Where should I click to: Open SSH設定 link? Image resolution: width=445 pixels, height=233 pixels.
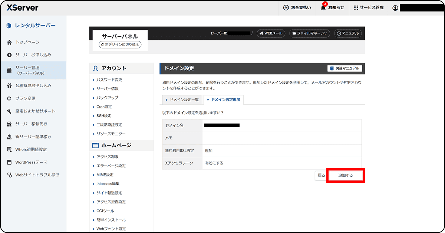coord(104,116)
